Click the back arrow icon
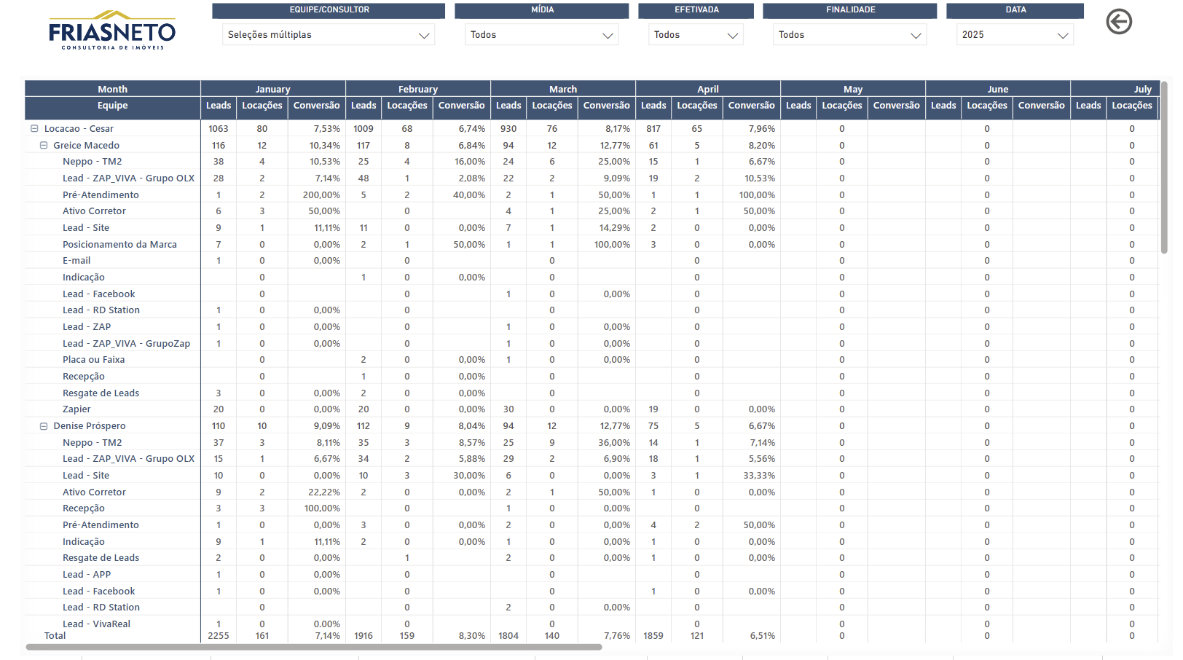This screenshot has height=660, width=1183. 1119,22
